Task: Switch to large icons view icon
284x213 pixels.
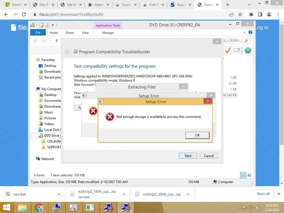Action: click(x=249, y=175)
